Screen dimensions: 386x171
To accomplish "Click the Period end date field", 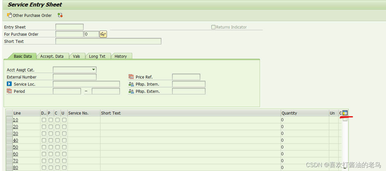I will (x=106, y=91).
